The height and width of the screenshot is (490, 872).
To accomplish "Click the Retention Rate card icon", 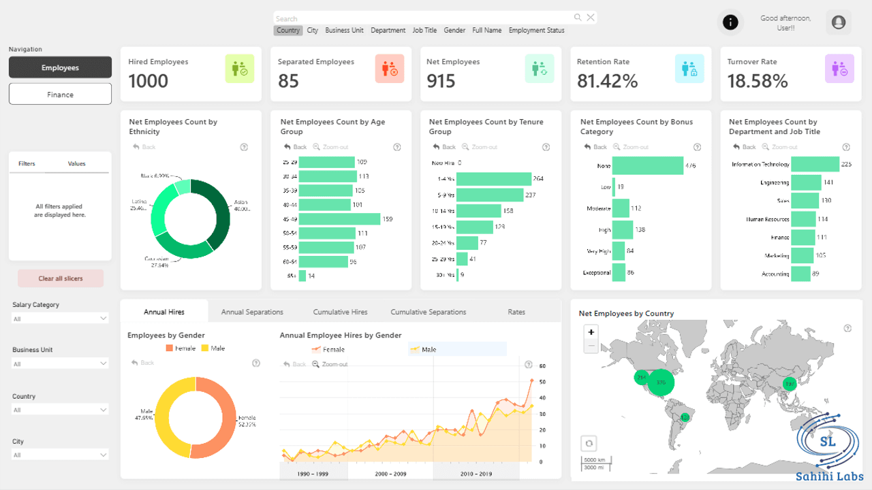I will [689, 69].
